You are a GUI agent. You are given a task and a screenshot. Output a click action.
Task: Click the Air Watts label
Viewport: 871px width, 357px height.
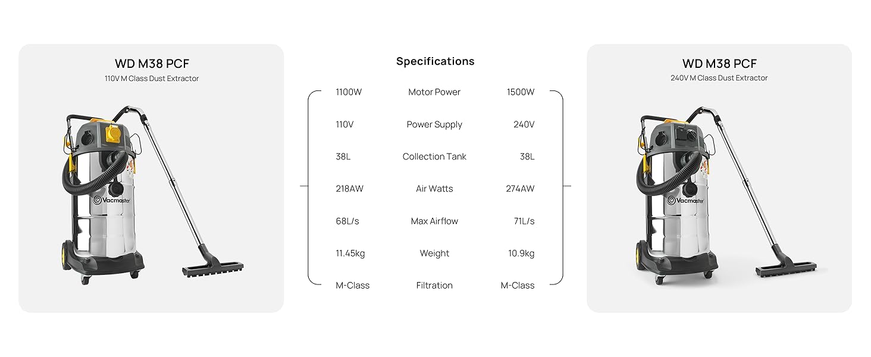tap(434, 189)
